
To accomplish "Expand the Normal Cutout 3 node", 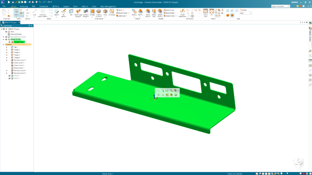I will coord(7,60).
